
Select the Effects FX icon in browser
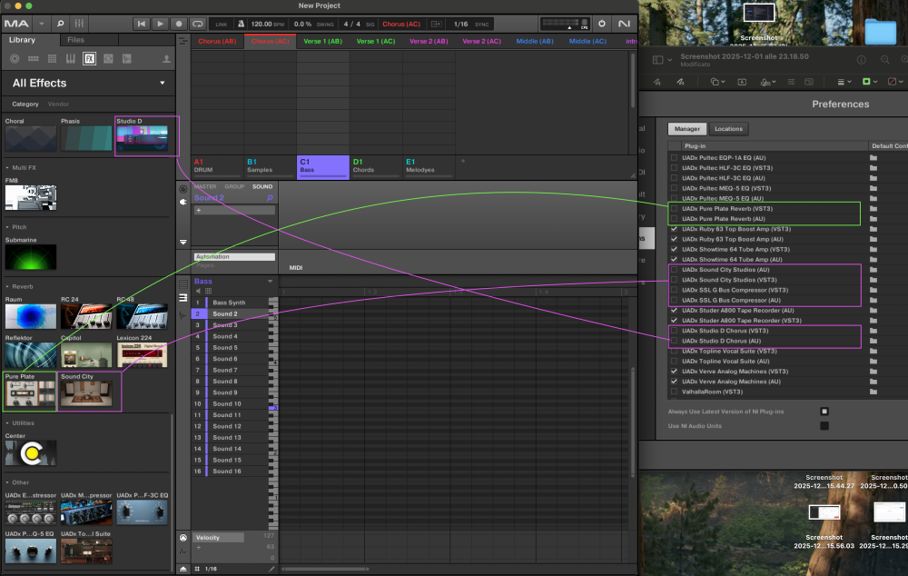89,58
